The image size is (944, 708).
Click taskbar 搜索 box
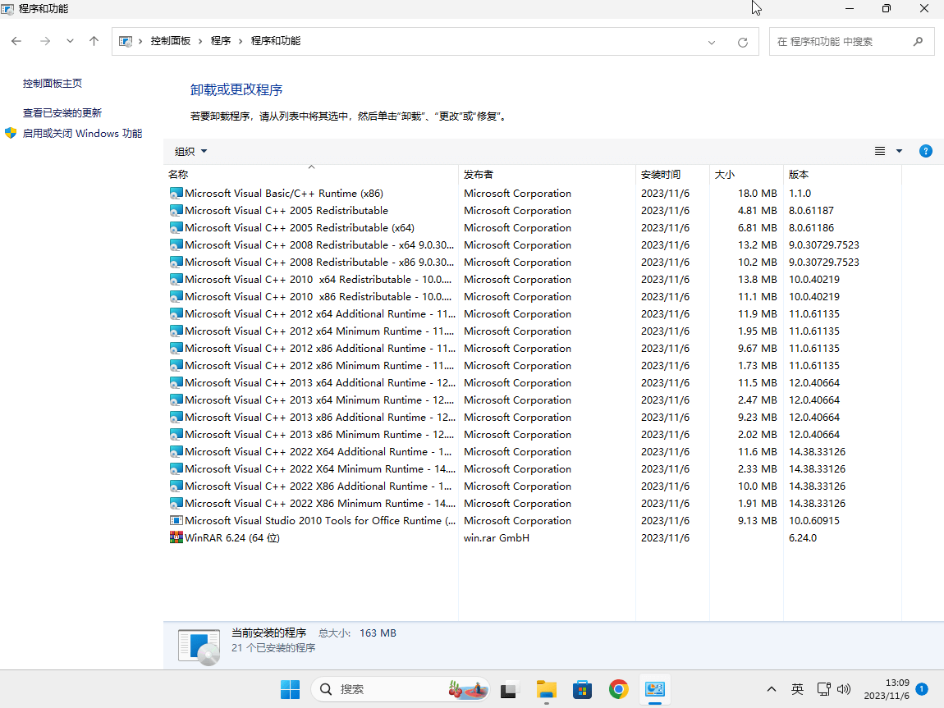pyautogui.click(x=401, y=689)
